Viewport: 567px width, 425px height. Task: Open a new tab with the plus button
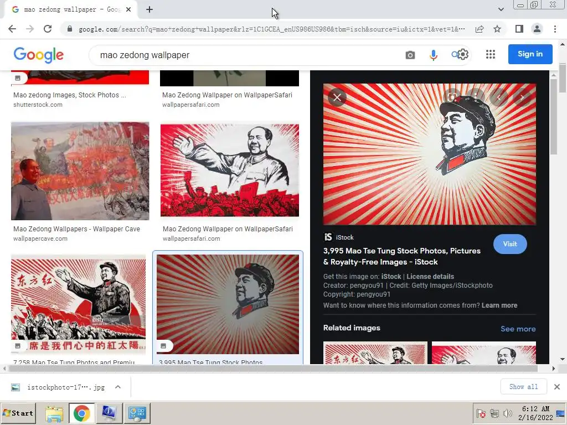150,10
